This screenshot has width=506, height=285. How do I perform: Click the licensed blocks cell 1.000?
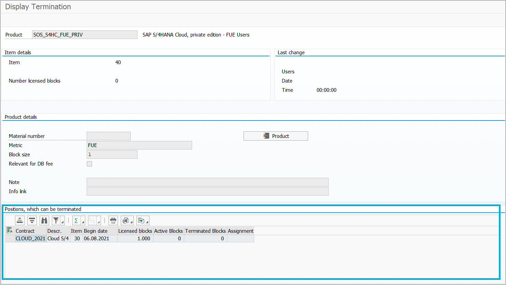(135, 239)
